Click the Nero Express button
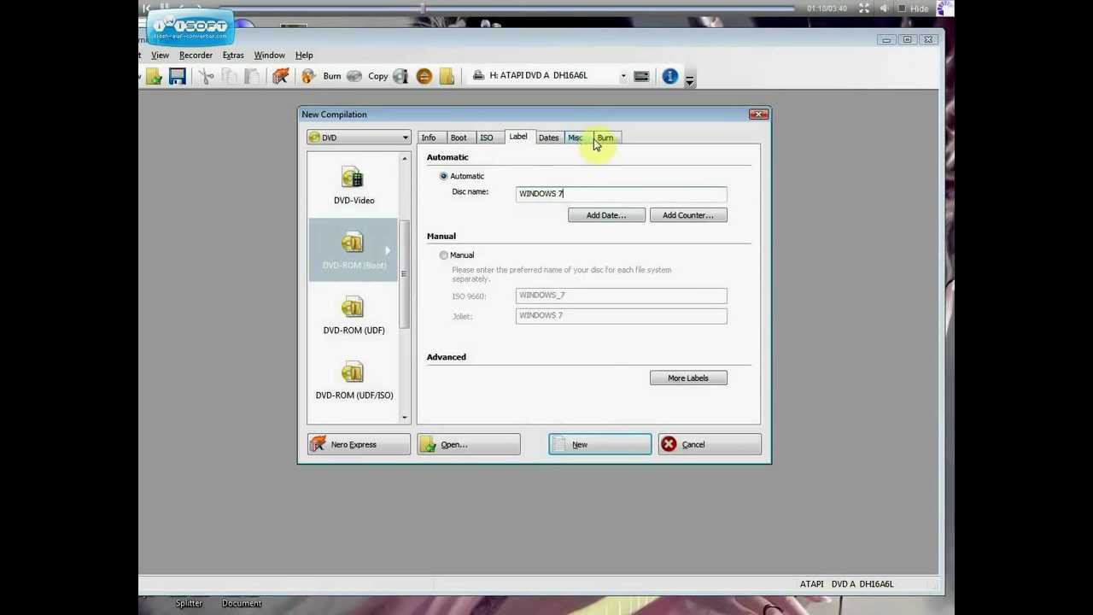This screenshot has width=1093, height=615. (x=359, y=444)
